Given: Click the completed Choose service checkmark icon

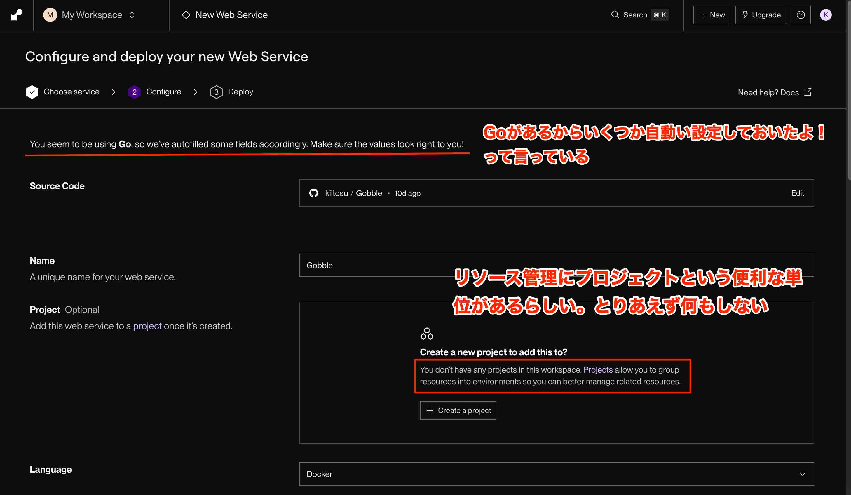Looking at the screenshot, I should pyautogui.click(x=32, y=92).
